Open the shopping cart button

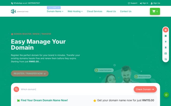pos(155,11)
